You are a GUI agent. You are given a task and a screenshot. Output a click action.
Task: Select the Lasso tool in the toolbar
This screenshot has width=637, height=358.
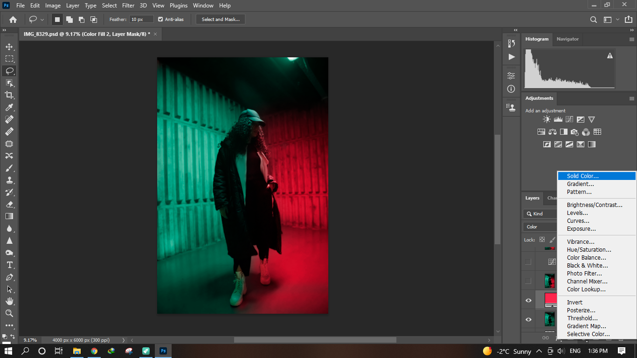click(9, 71)
